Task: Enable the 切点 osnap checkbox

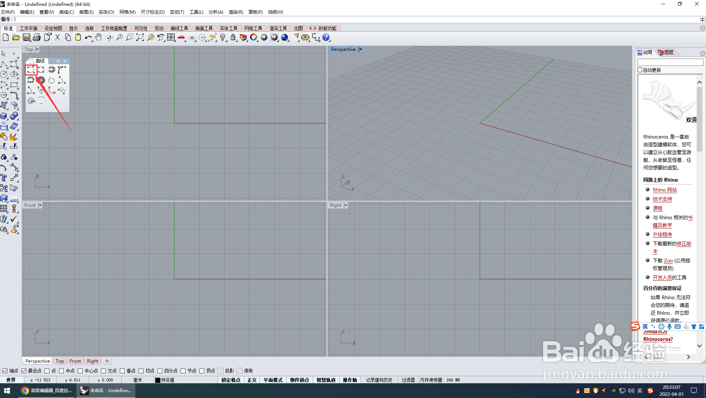Action: 141,371
